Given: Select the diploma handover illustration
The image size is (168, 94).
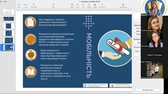Looking at the screenshot, I should click(115, 48).
